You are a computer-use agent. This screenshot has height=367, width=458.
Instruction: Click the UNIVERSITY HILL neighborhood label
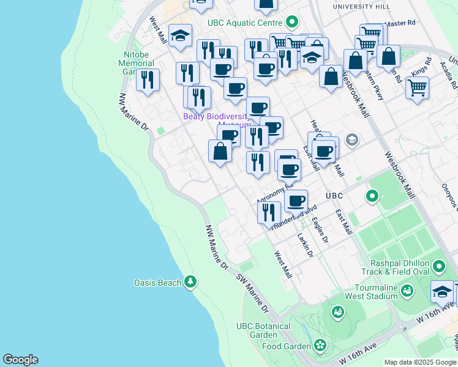[x=362, y=7]
